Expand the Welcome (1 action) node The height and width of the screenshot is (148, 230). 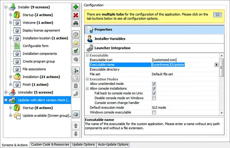pyautogui.click(x=11, y=23)
